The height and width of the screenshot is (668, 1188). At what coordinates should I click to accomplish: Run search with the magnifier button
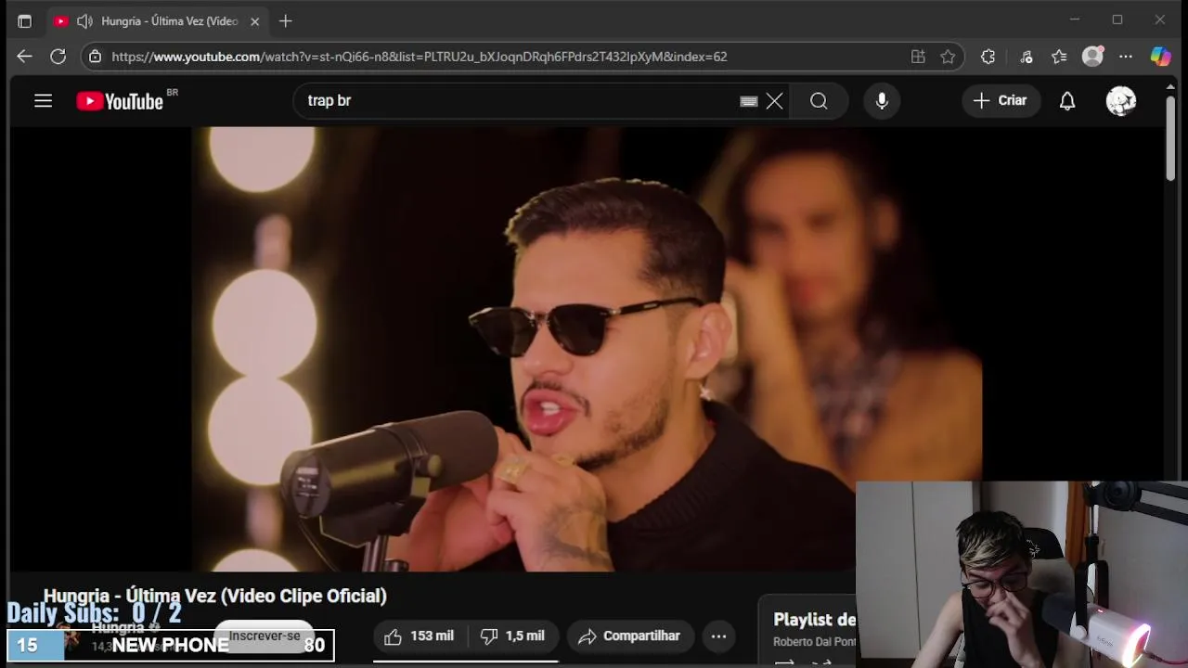tap(819, 101)
